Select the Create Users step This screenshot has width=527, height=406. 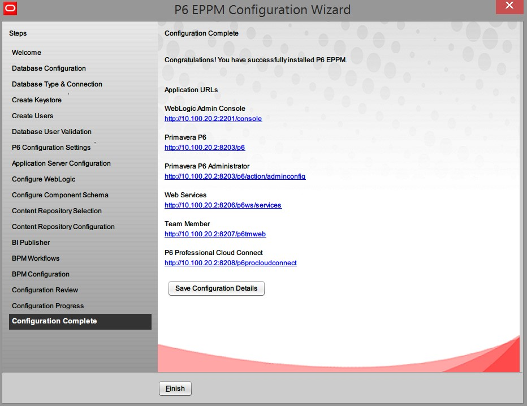coord(33,115)
